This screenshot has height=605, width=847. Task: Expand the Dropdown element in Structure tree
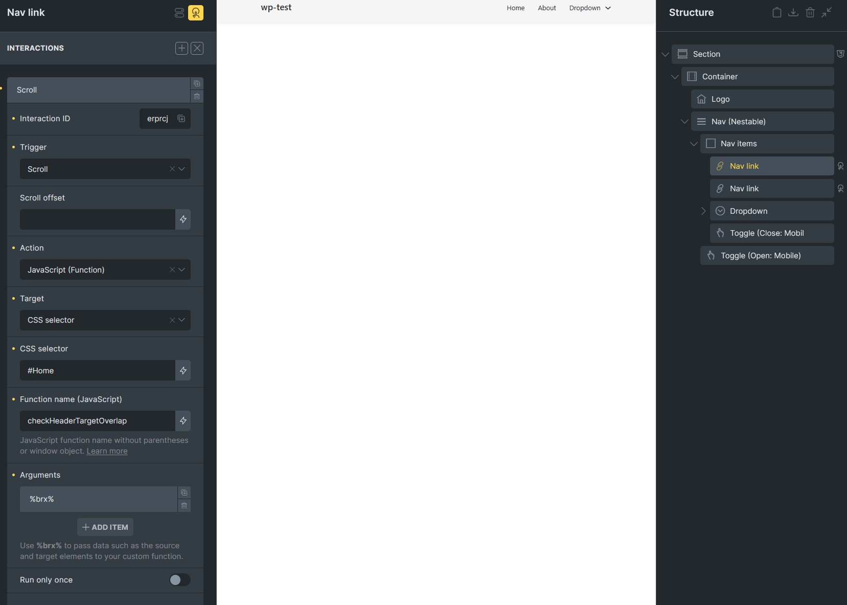coord(703,211)
